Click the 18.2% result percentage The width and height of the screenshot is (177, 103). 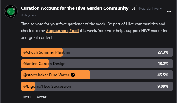click(x=163, y=64)
